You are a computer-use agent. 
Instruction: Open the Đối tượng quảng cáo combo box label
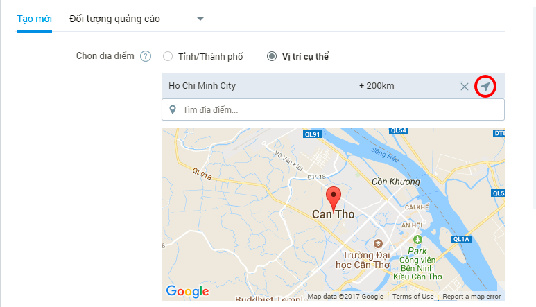click(x=114, y=19)
